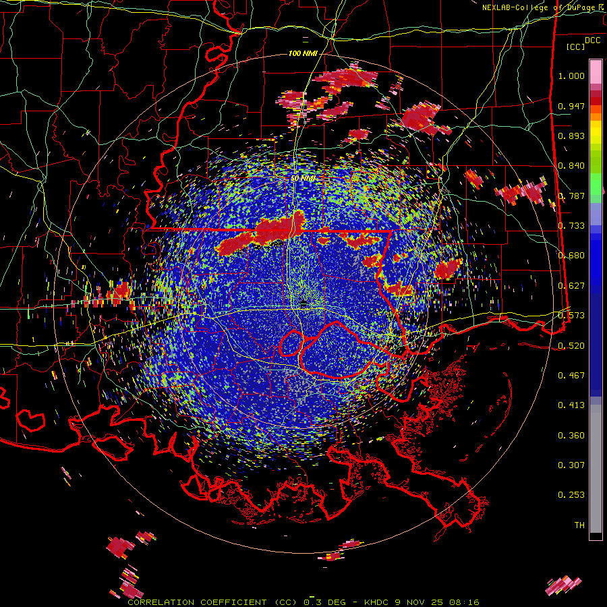Select the 0.627 legend value
Screen dimensions: 607x607
click(571, 286)
